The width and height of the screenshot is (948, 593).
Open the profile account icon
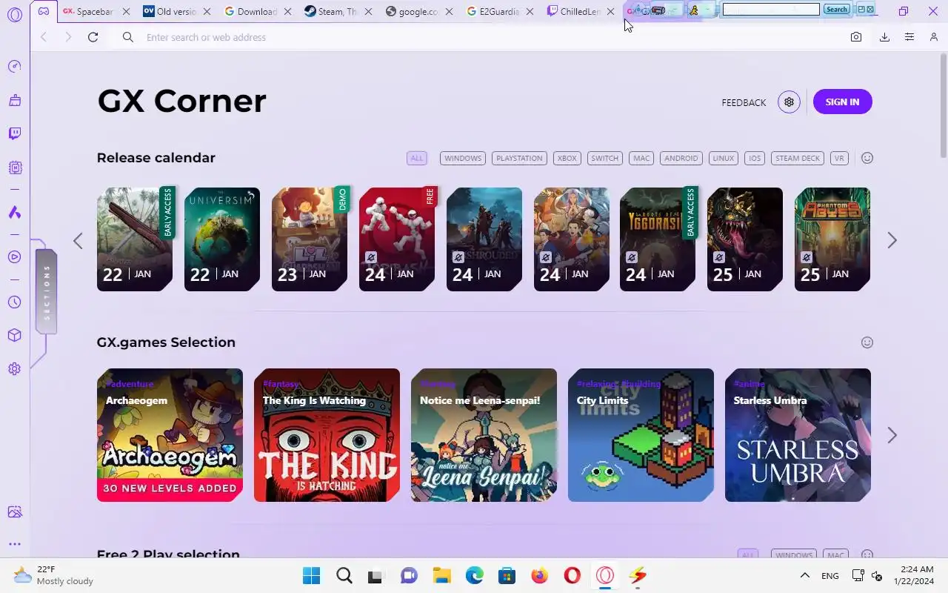pos(933,37)
